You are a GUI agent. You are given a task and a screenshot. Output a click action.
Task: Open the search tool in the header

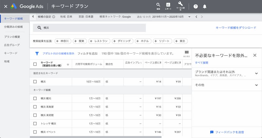coord(158,6)
